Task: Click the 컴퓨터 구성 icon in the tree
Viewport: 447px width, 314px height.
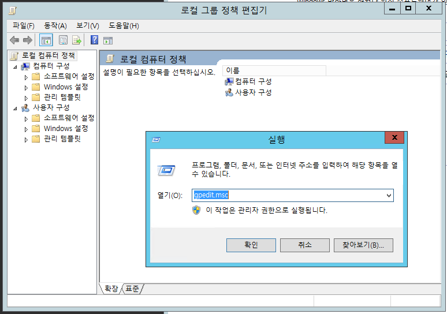Action: [25, 66]
